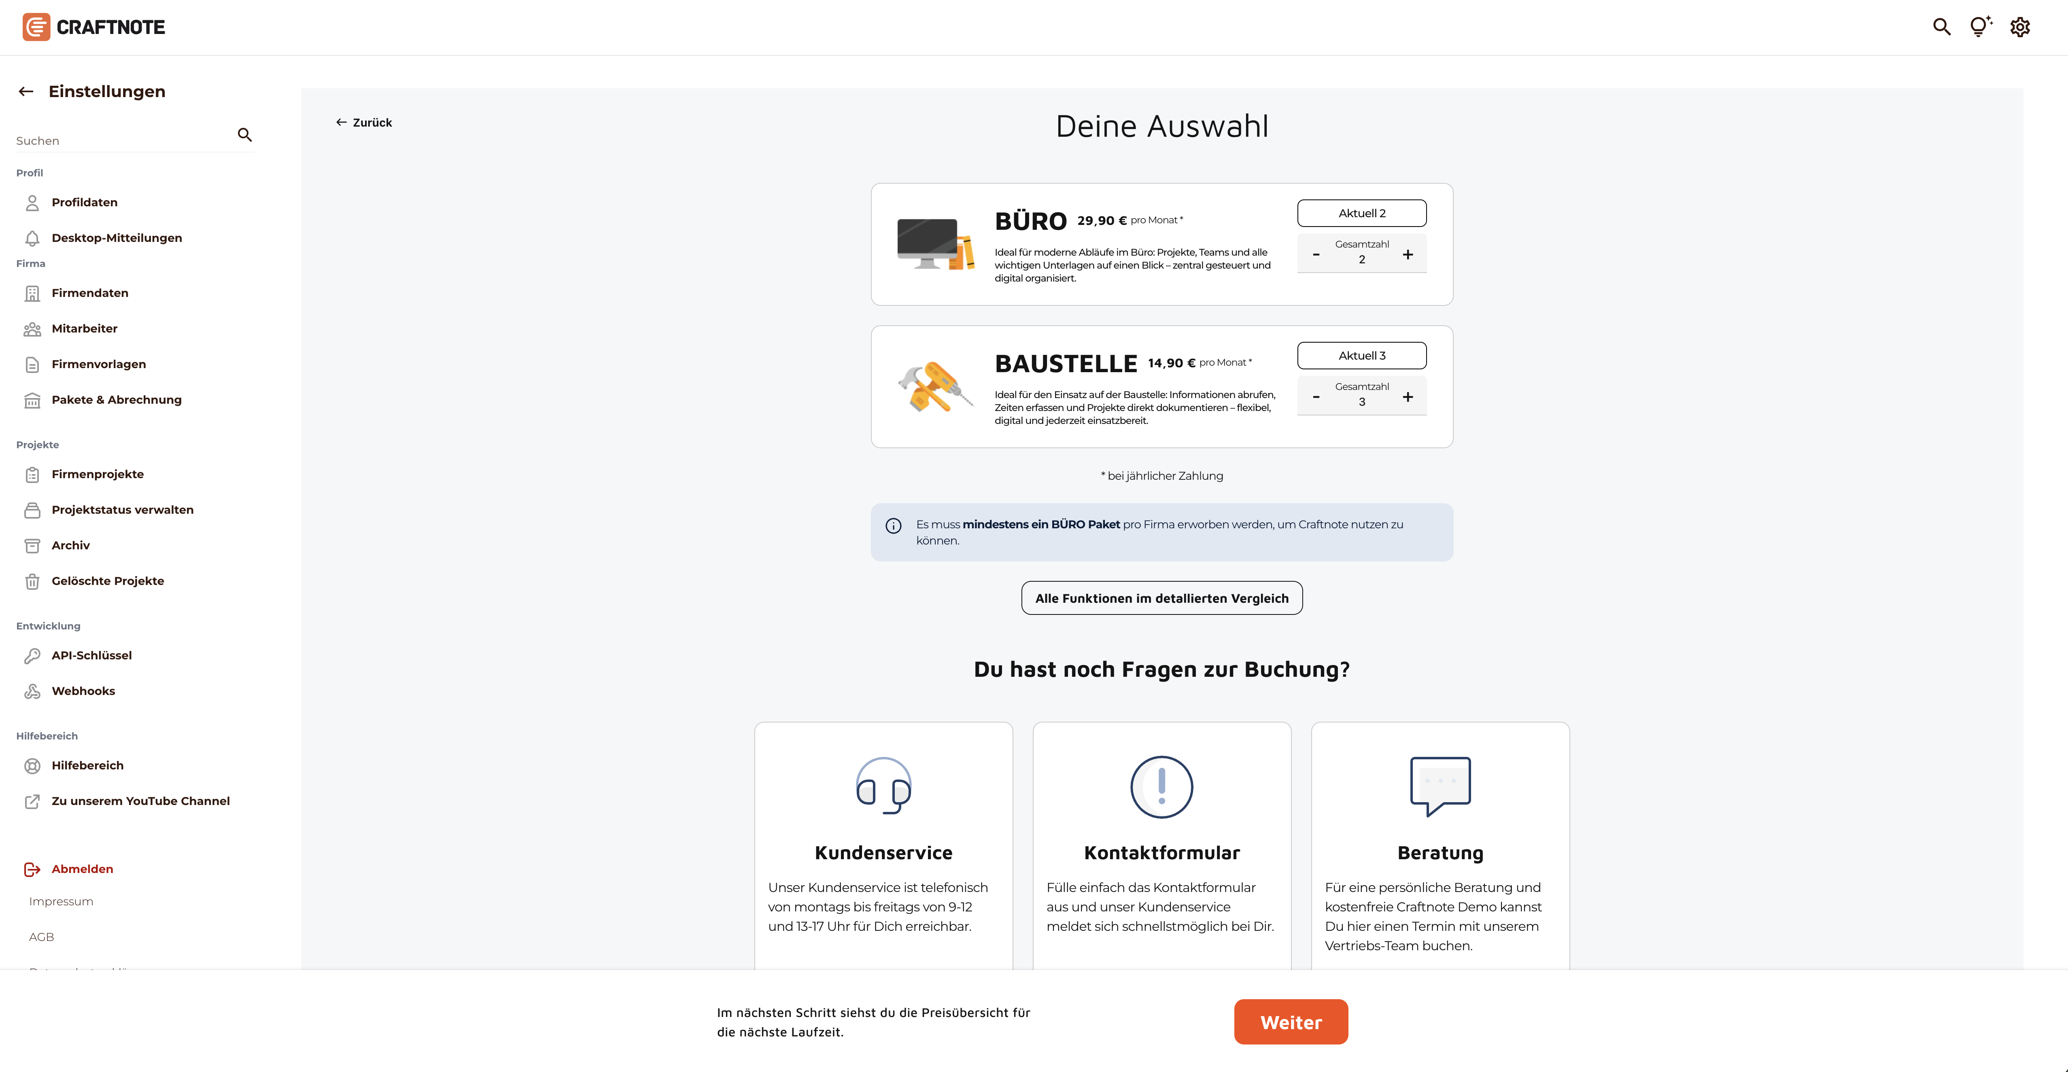Click the API-Schlüssel key icon
The height and width of the screenshot is (1072, 2068).
(x=32, y=656)
